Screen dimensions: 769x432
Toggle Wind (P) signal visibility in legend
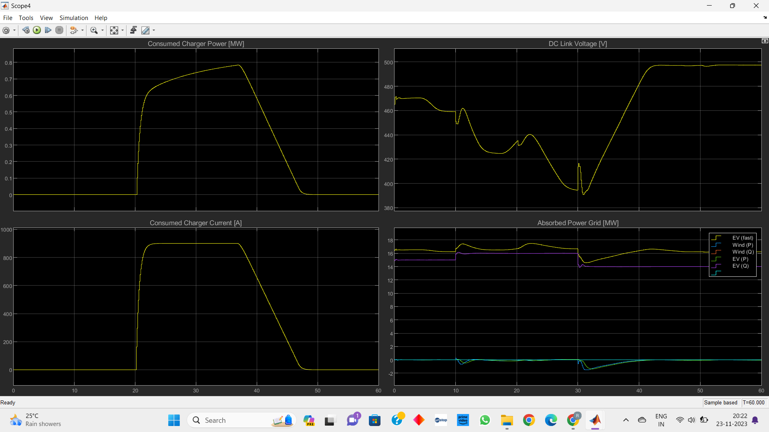[743, 245]
